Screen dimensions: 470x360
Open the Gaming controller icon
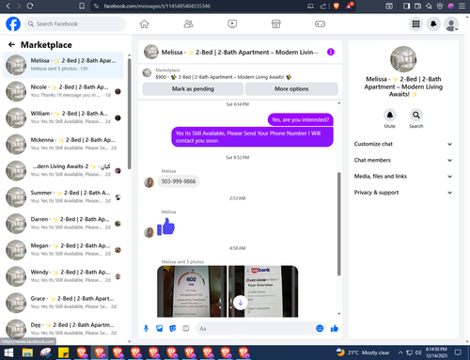[320, 23]
